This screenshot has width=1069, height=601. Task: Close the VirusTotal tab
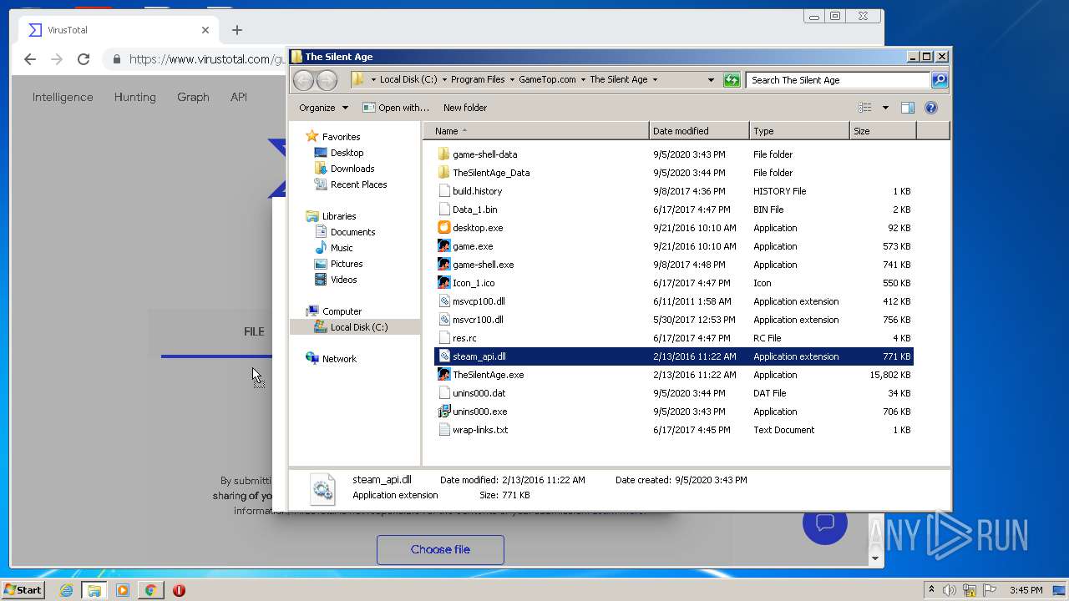(205, 30)
